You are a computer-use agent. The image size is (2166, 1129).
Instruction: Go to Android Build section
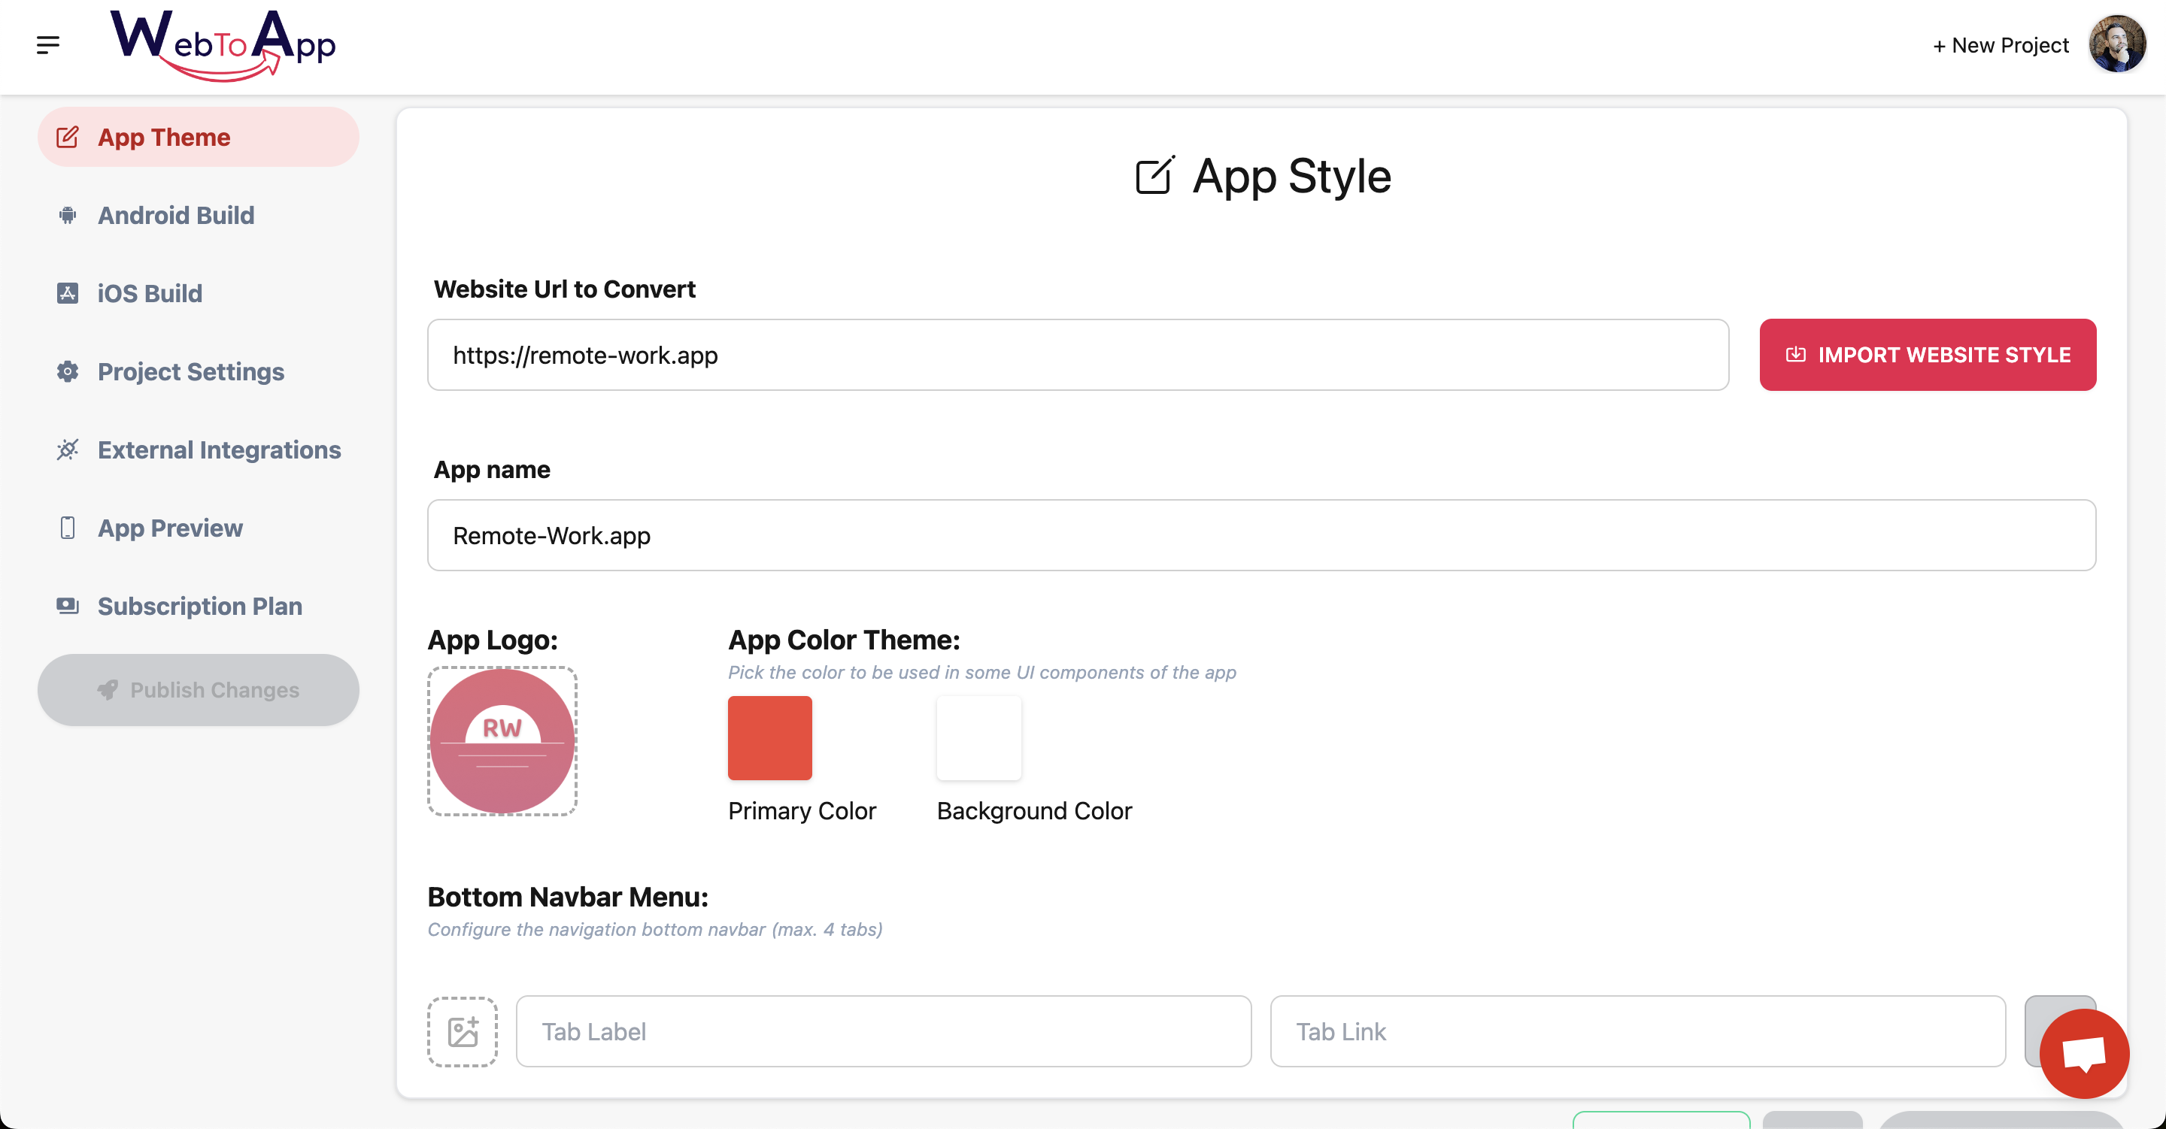pyautogui.click(x=199, y=215)
